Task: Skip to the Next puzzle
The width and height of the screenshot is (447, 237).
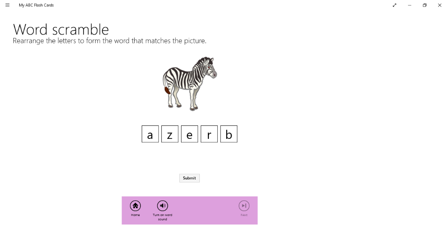Action: [244, 206]
